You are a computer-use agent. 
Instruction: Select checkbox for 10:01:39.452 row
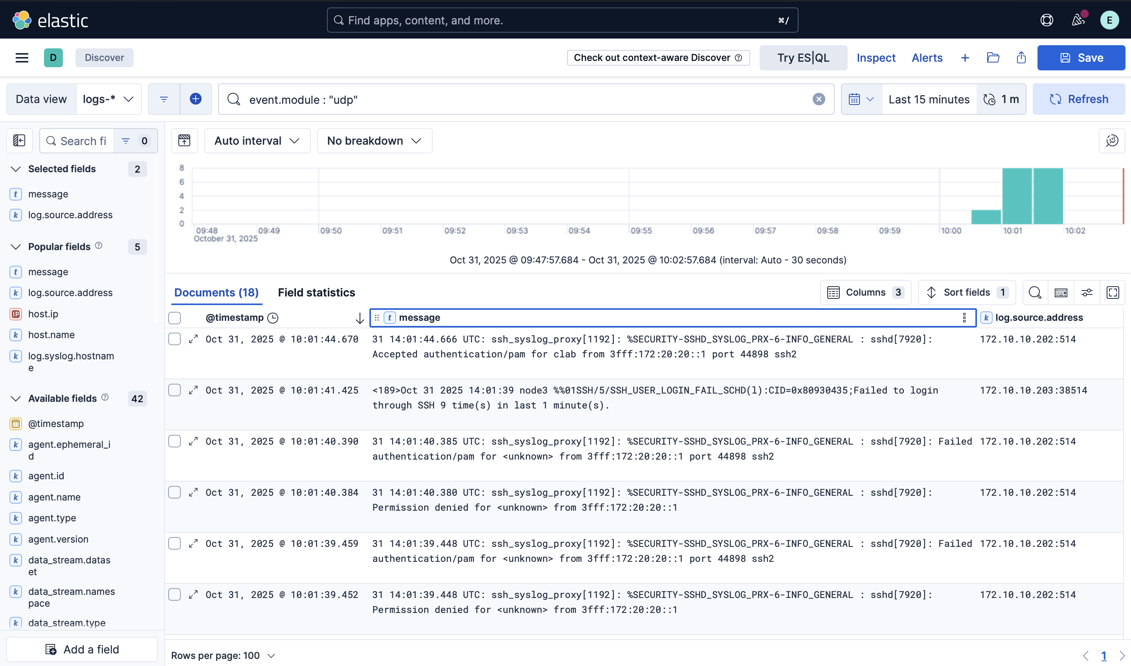[174, 594]
